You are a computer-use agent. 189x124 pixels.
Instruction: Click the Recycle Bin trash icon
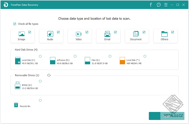point(16,105)
